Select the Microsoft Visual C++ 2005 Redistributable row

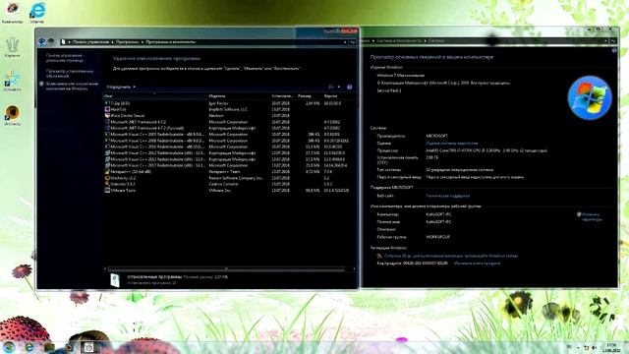coord(229,135)
